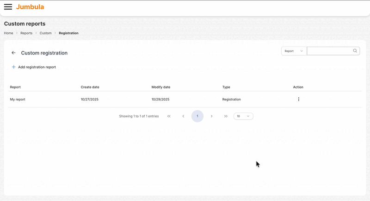Screen dimensions: 370x201
Task: Go to the next page of results
Action: [x=212, y=116]
